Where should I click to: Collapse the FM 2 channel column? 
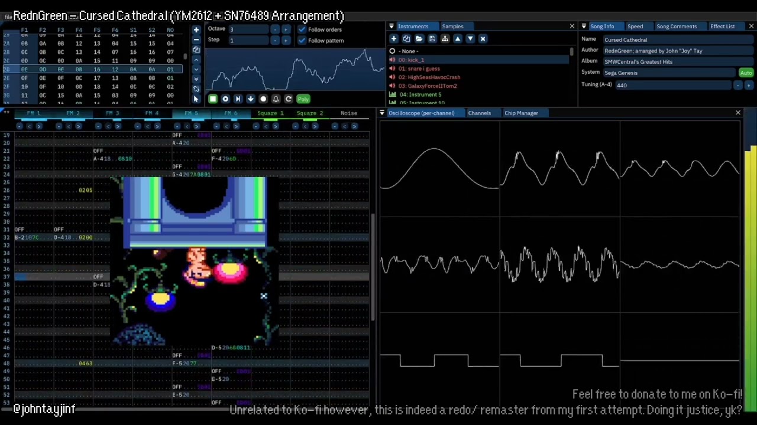(x=59, y=126)
